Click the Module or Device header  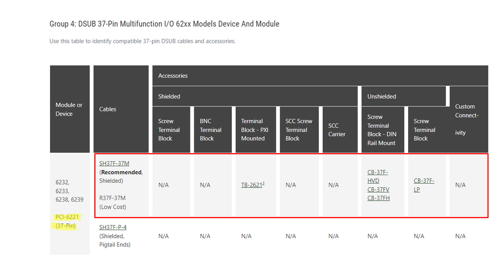click(69, 109)
